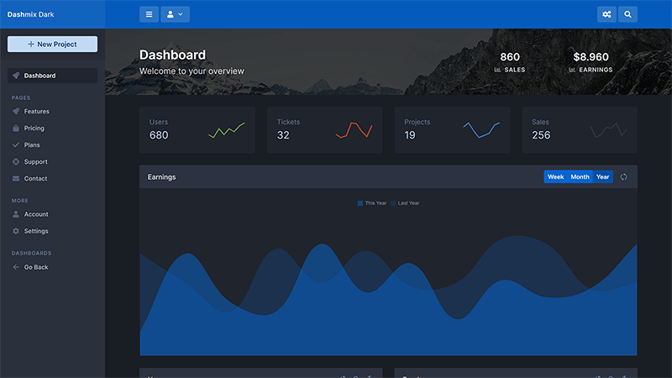
Task: Switch Earnings chart to Year
Action: tap(602, 176)
